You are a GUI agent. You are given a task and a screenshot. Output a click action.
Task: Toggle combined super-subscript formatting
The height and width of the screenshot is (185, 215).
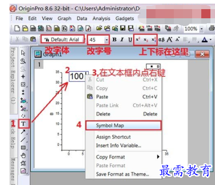154,40
